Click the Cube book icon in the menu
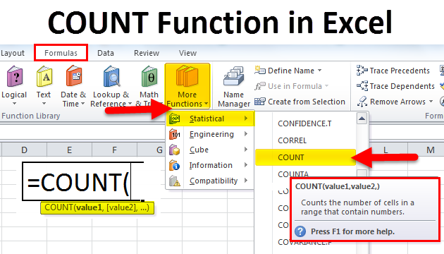444x254 pixels. (x=175, y=150)
